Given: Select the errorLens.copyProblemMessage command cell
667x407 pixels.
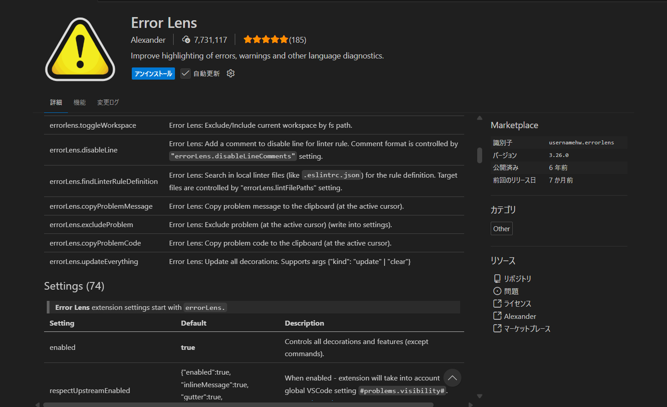Looking at the screenshot, I should point(101,206).
